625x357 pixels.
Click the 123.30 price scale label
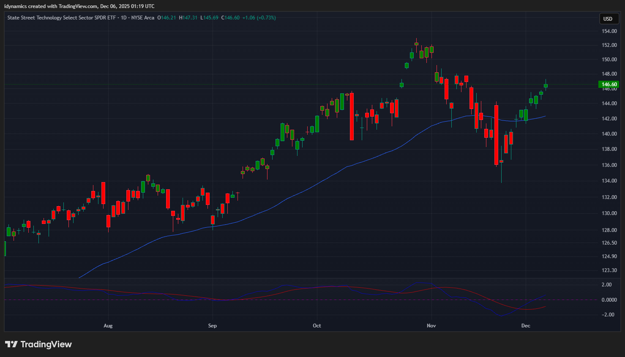click(x=609, y=270)
